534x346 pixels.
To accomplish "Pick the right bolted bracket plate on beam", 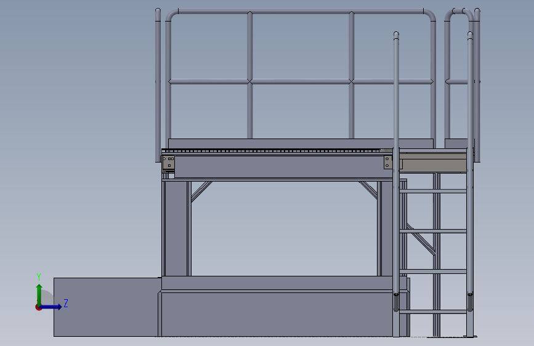I will point(388,163).
